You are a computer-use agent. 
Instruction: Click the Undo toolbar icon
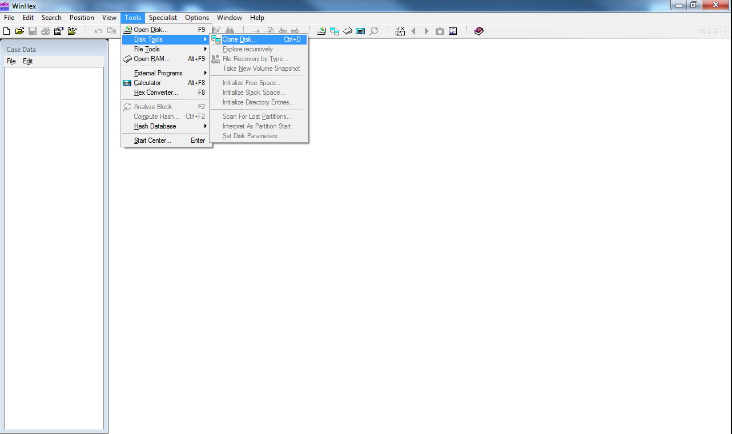(x=98, y=31)
